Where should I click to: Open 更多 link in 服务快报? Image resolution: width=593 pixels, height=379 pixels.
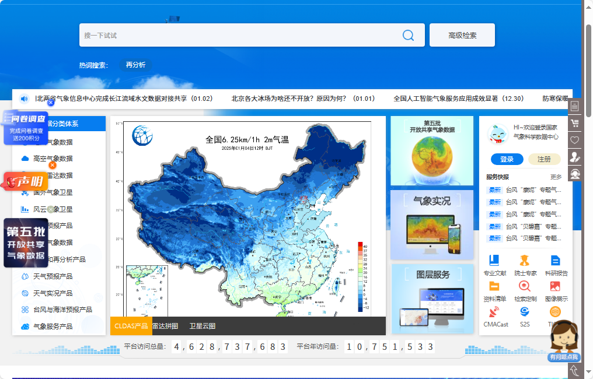pyautogui.click(x=556, y=177)
